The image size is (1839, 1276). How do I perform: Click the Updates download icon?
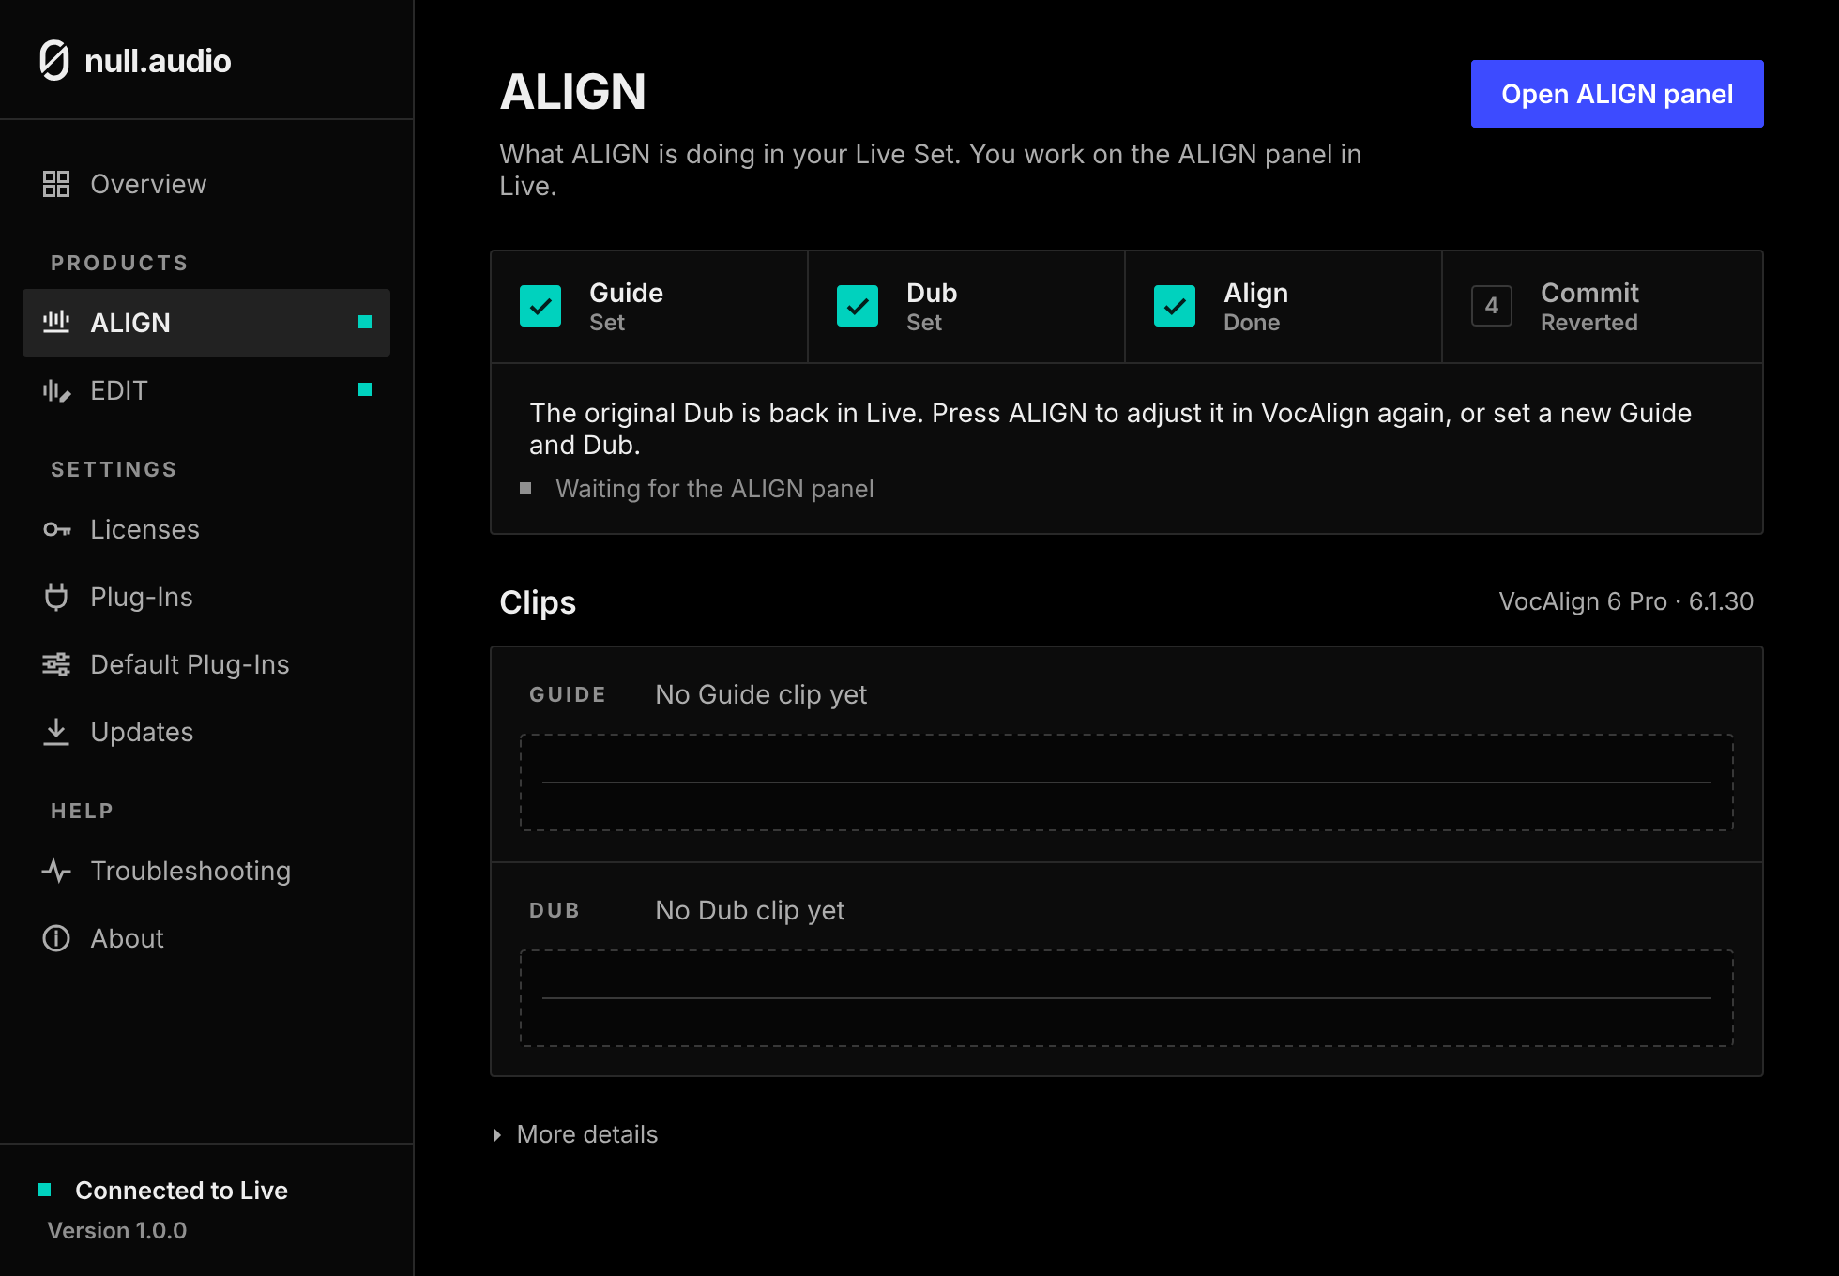(x=56, y=732)
